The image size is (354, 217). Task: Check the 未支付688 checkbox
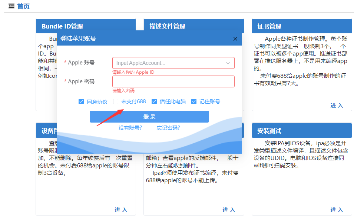coord(116,101)
